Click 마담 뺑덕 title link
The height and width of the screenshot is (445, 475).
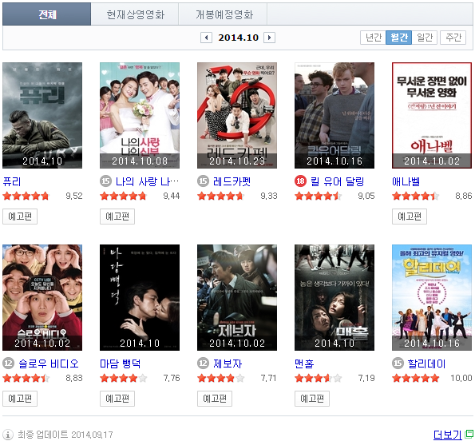click(121, 364)
